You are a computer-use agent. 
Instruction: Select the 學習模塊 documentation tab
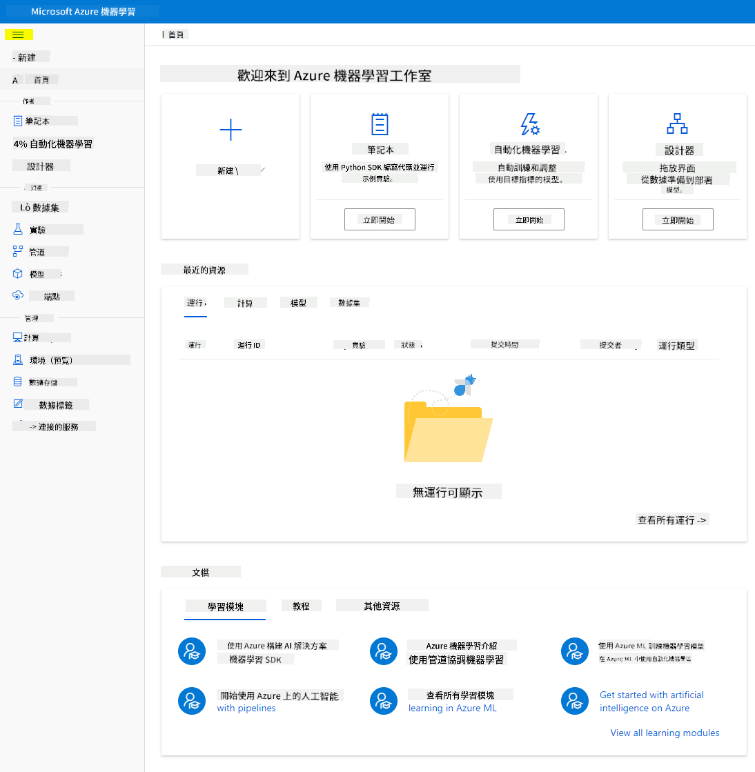pos(226,606)
